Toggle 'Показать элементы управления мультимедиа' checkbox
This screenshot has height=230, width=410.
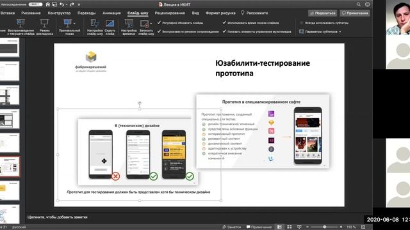(224, 31)
